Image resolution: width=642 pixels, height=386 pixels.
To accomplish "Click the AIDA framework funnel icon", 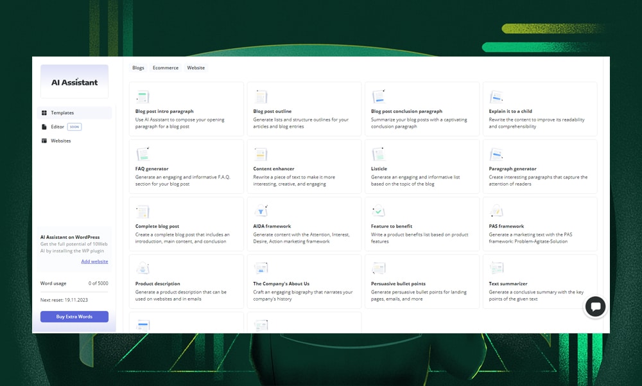I will pyautogui.click(x=261, y=211).
